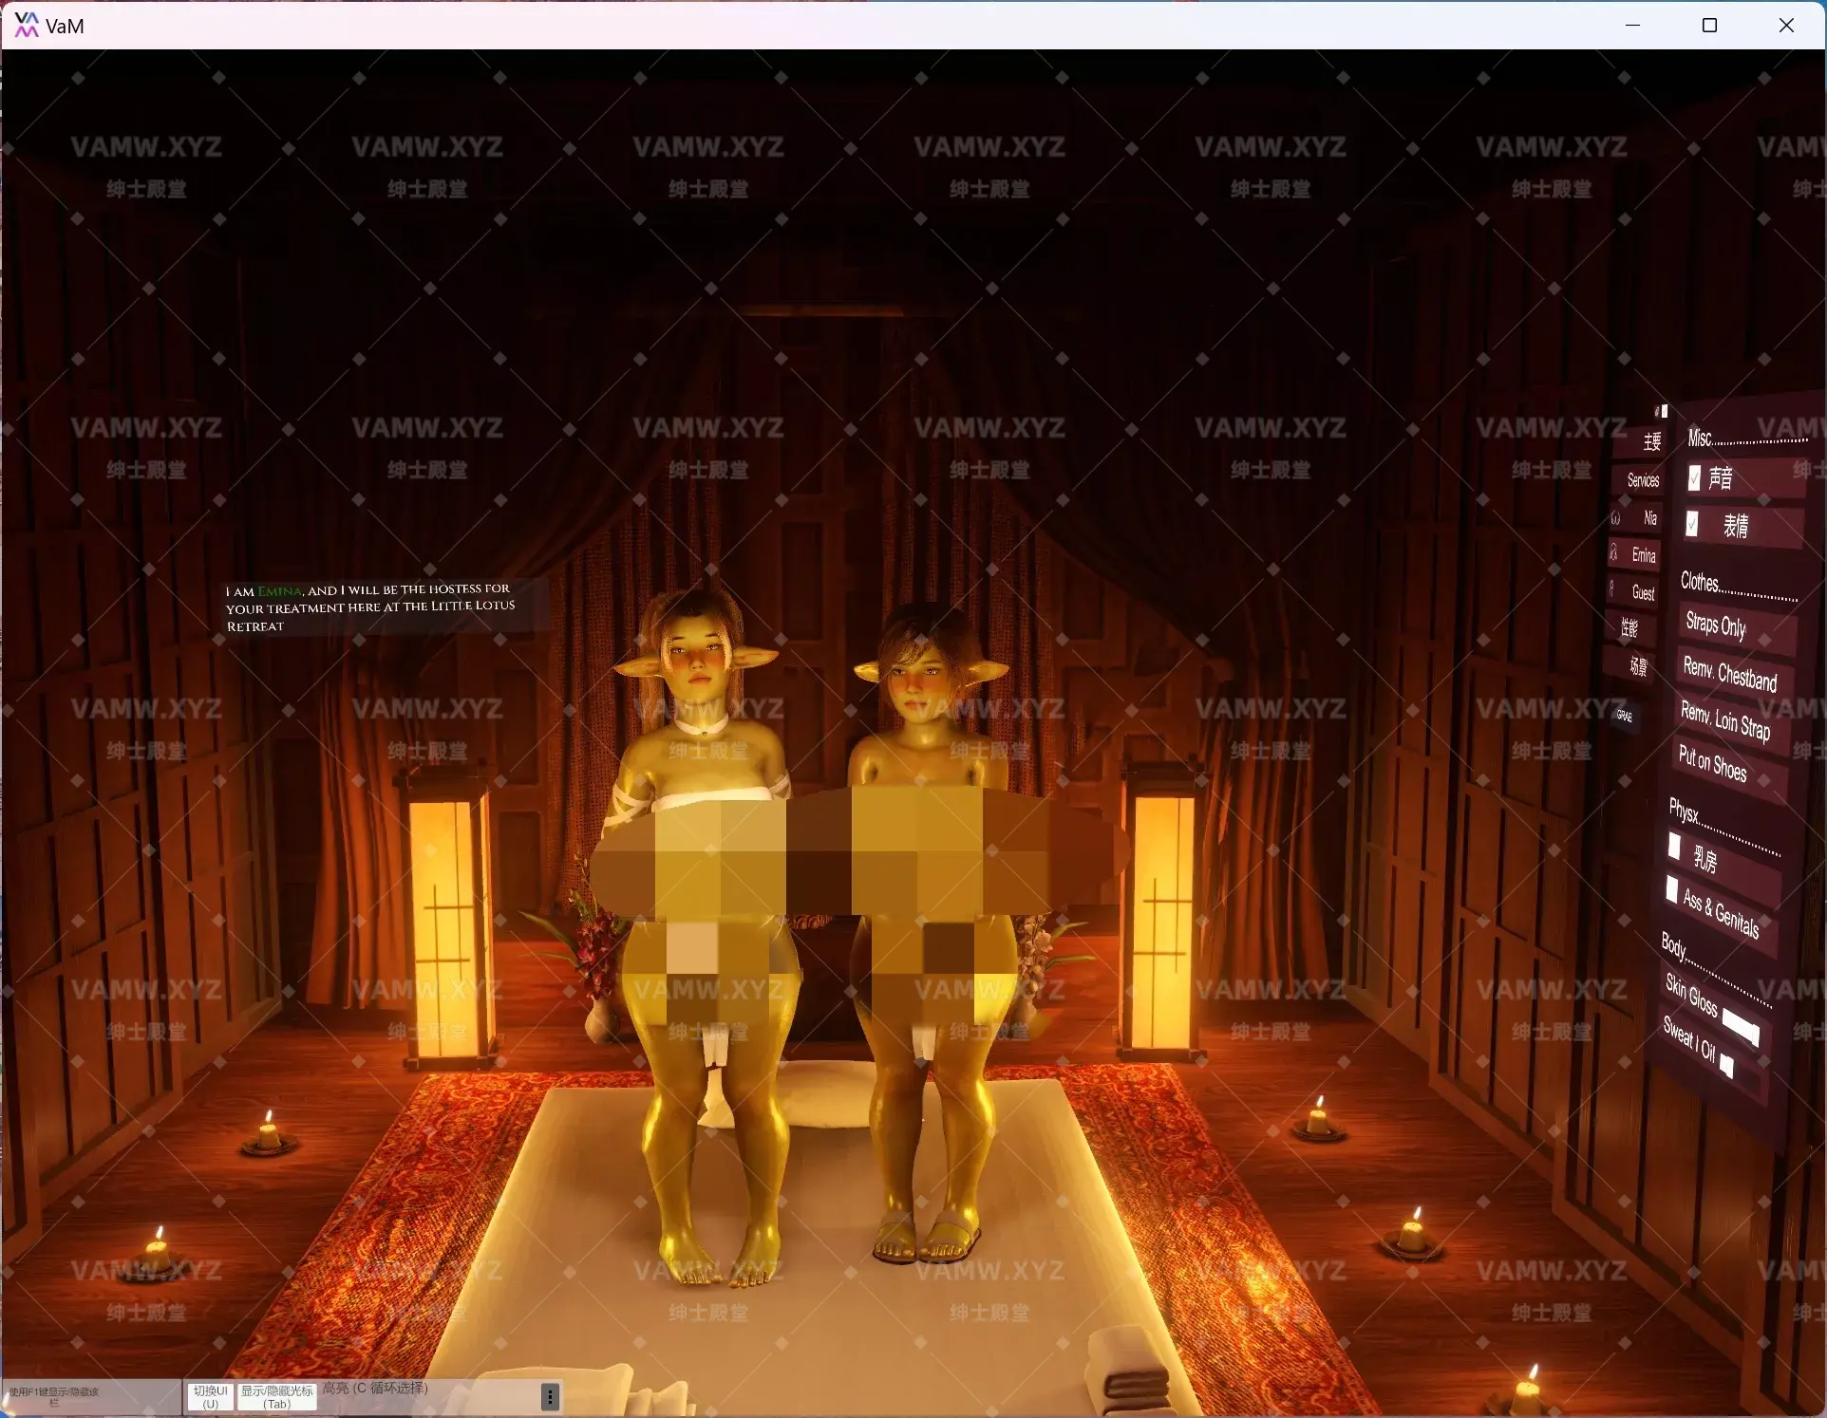Open the 场景 tab on the side panel

[1638, 667]
